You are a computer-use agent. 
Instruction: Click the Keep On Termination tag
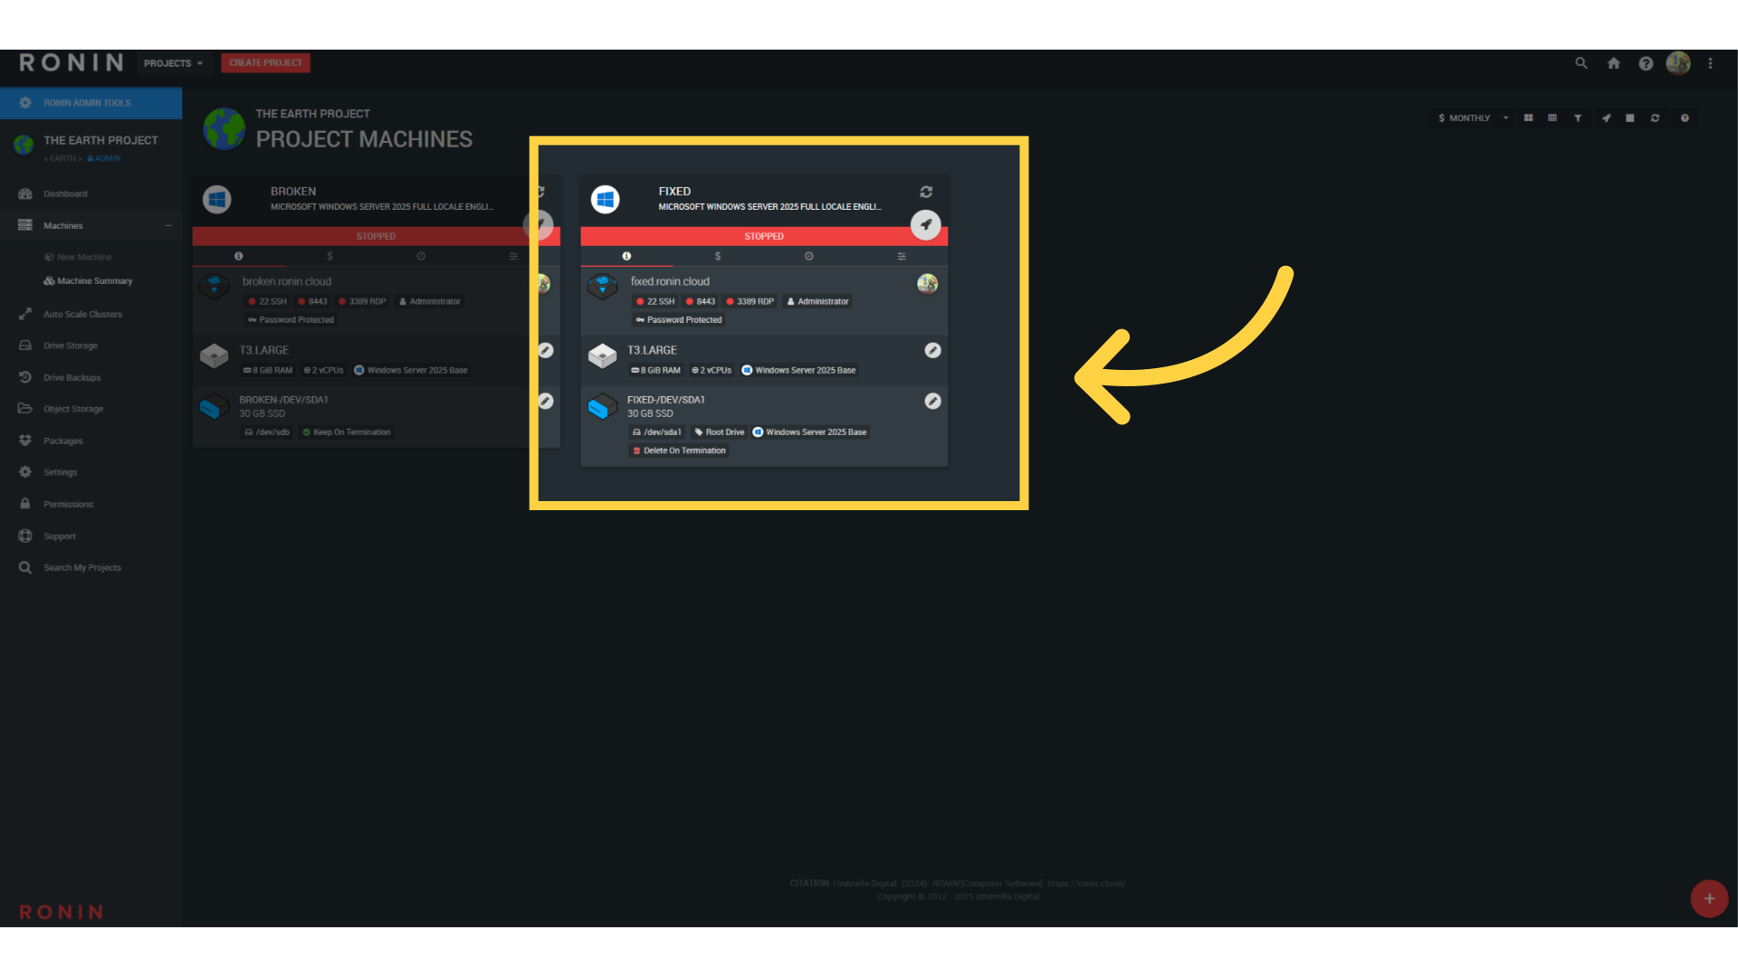[x=347, y=432]
